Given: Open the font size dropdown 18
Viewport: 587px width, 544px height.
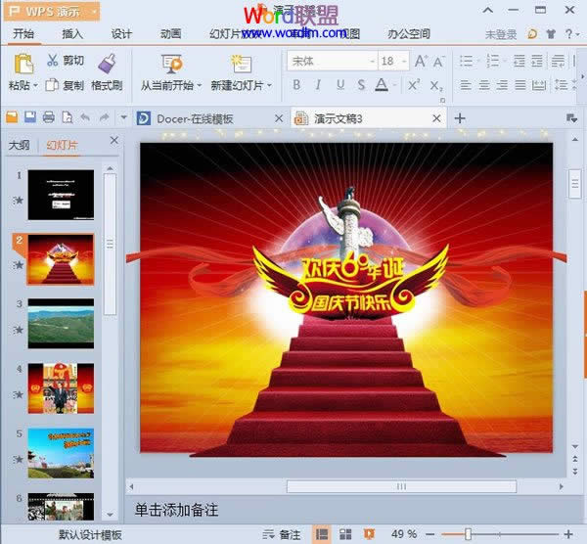Looking at the screenshot, I should coord(404,61).
